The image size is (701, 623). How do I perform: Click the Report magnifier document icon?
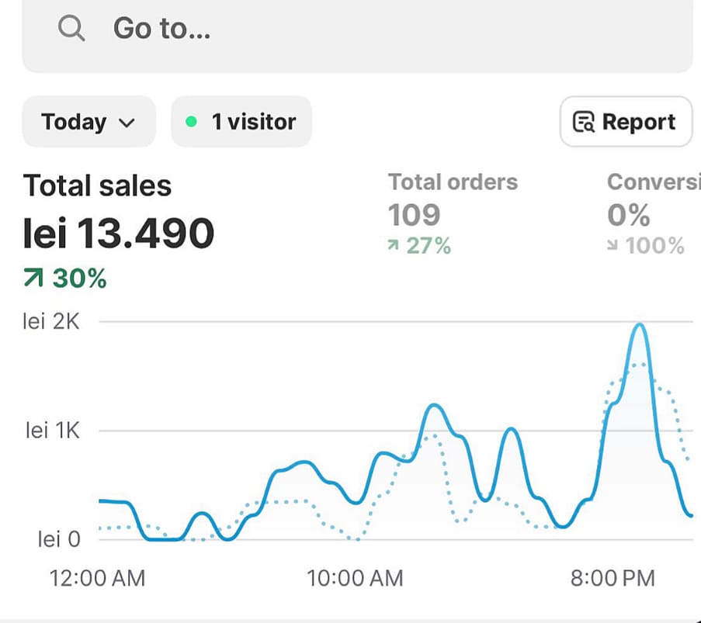tap(583, 123)
